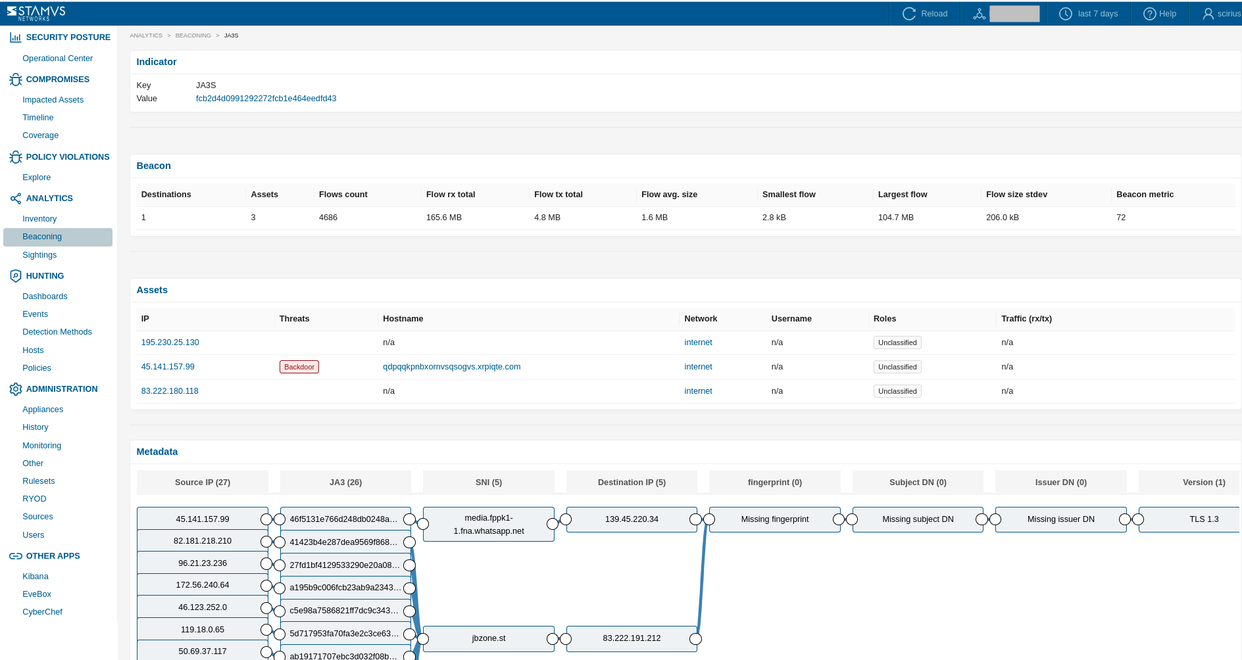
Task: Click the Hunting shield icon
Action: [16, 276]
